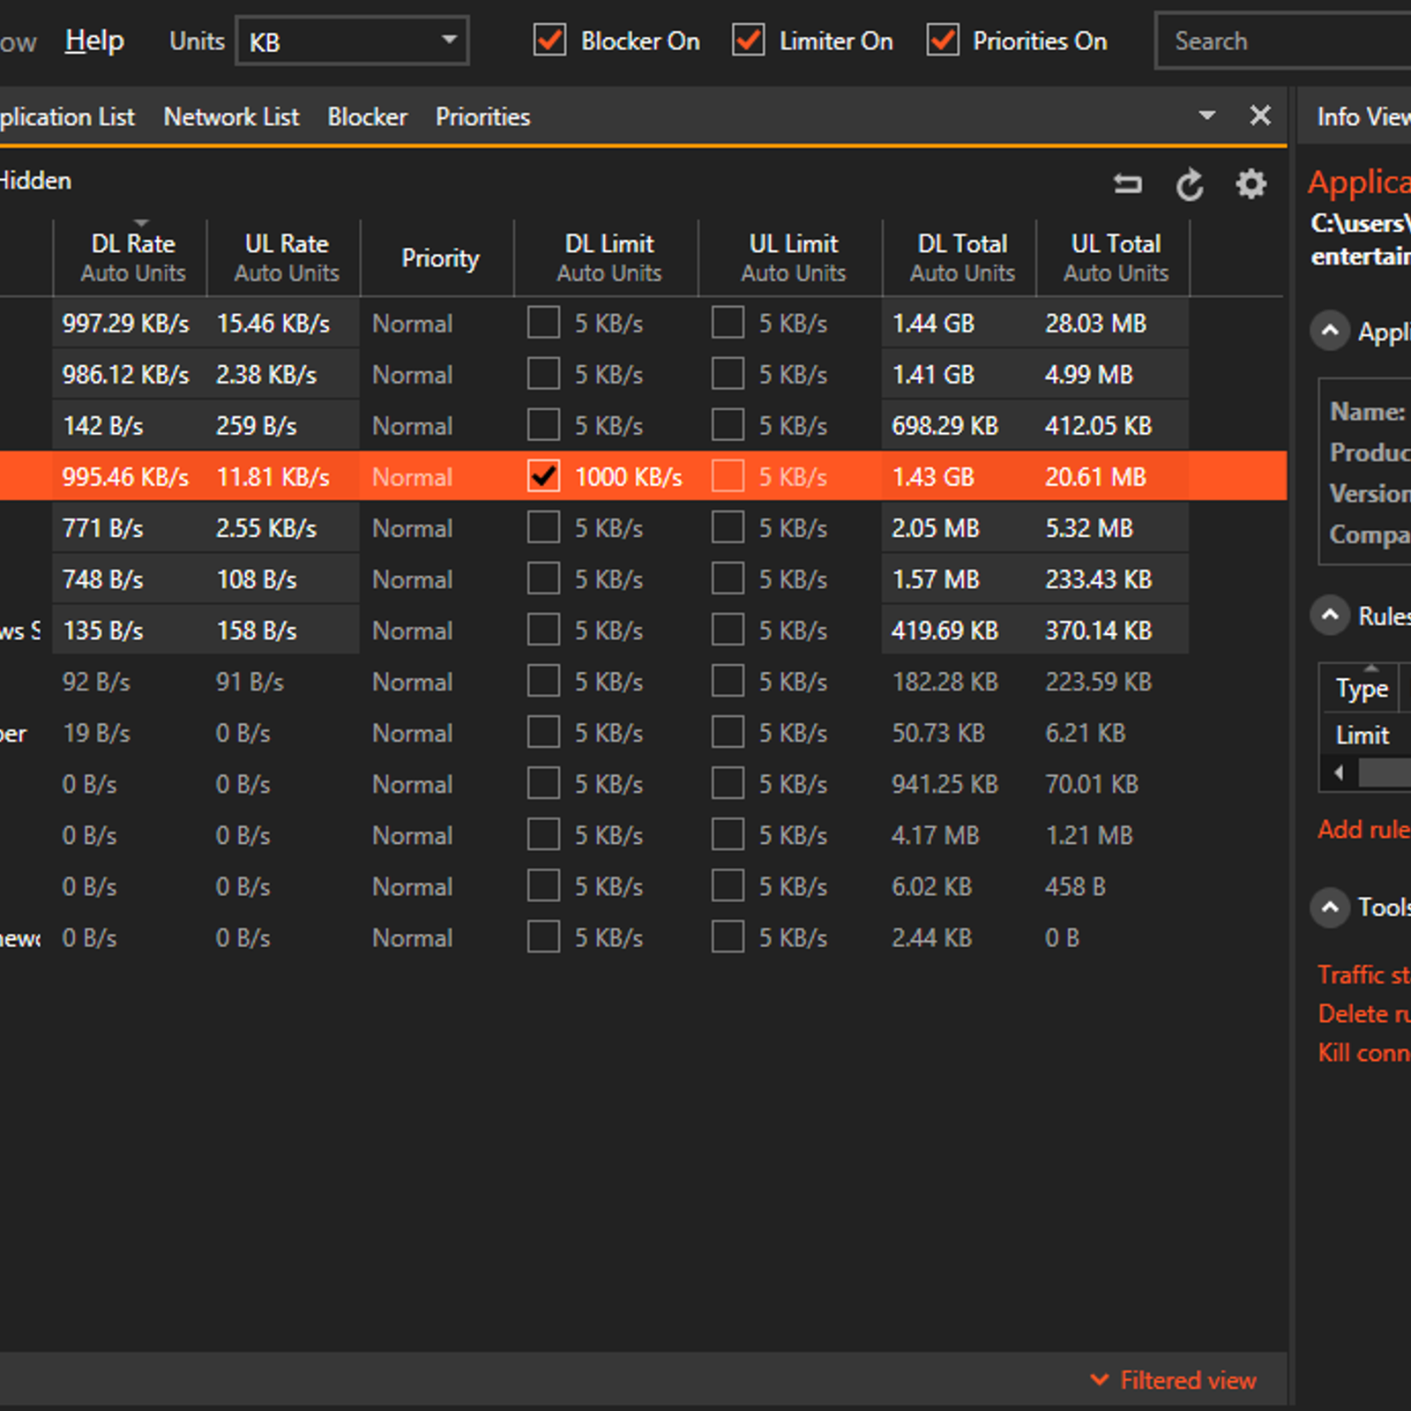Disable the Limiter On checkbox
1411x1411 pixels.
pos(749,41)
